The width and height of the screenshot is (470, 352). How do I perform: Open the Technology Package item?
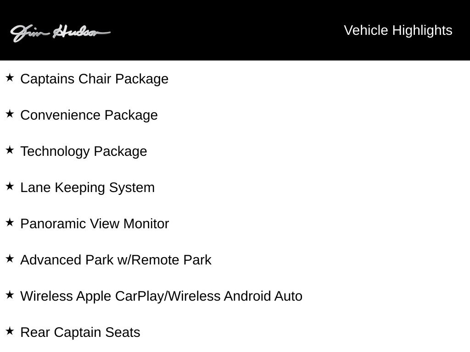click(x=84, y=151)
